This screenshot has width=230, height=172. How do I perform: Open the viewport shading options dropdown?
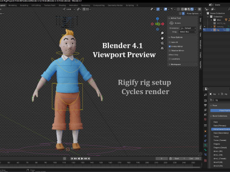coord(195,9)
